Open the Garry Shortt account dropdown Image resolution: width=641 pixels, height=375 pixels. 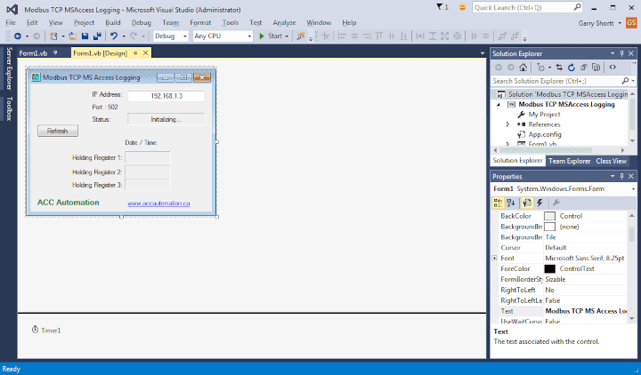tap(620, 23)
